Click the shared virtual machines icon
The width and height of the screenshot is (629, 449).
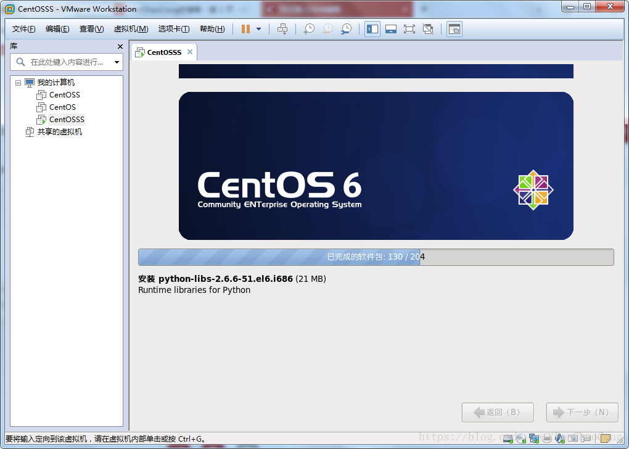[30, 132]
